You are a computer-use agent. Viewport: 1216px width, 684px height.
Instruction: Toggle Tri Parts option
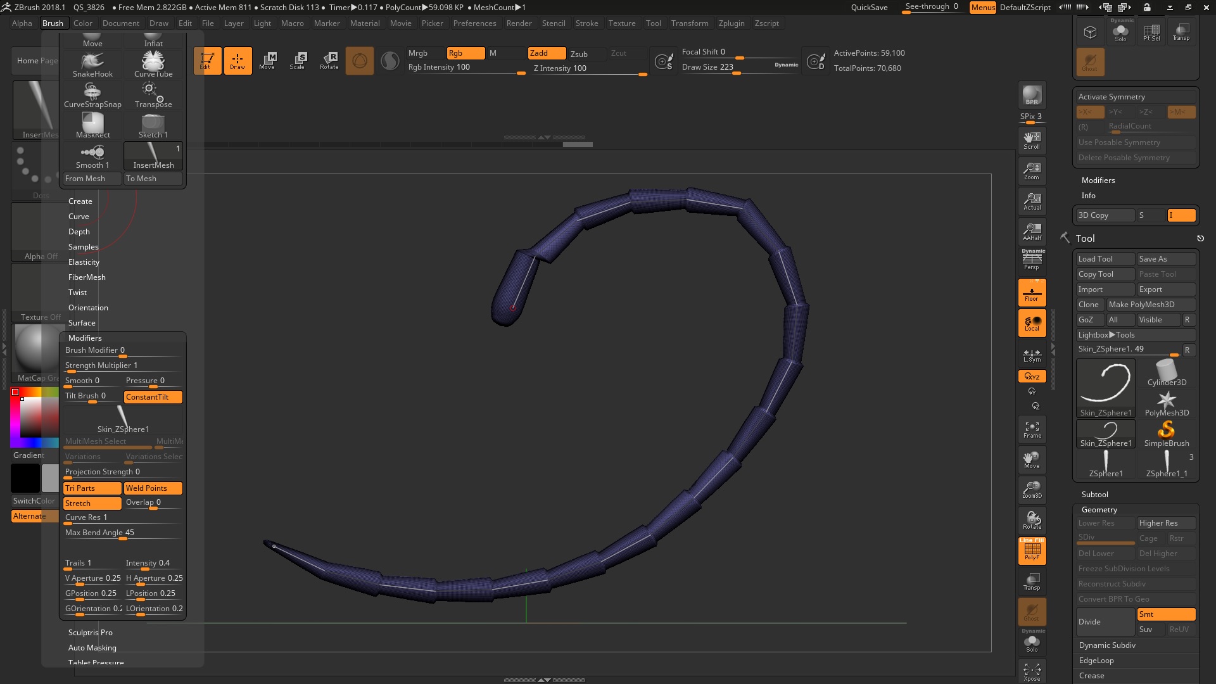92,488
